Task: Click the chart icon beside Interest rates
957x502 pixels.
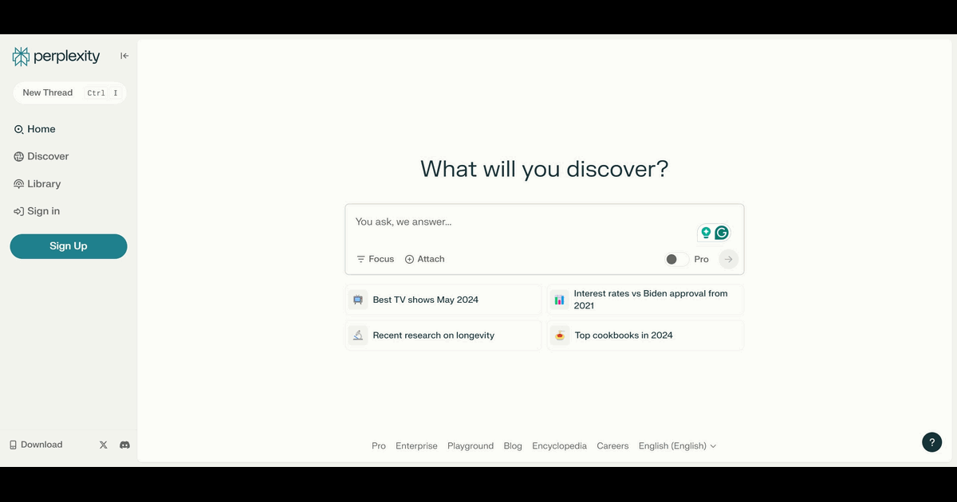Action: 559,300
